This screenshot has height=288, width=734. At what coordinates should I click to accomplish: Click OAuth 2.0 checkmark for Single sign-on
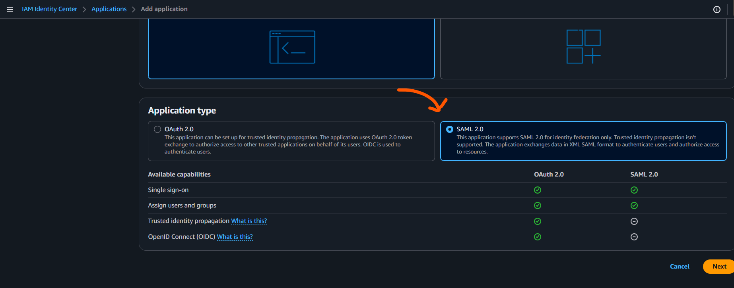(538, 190)
